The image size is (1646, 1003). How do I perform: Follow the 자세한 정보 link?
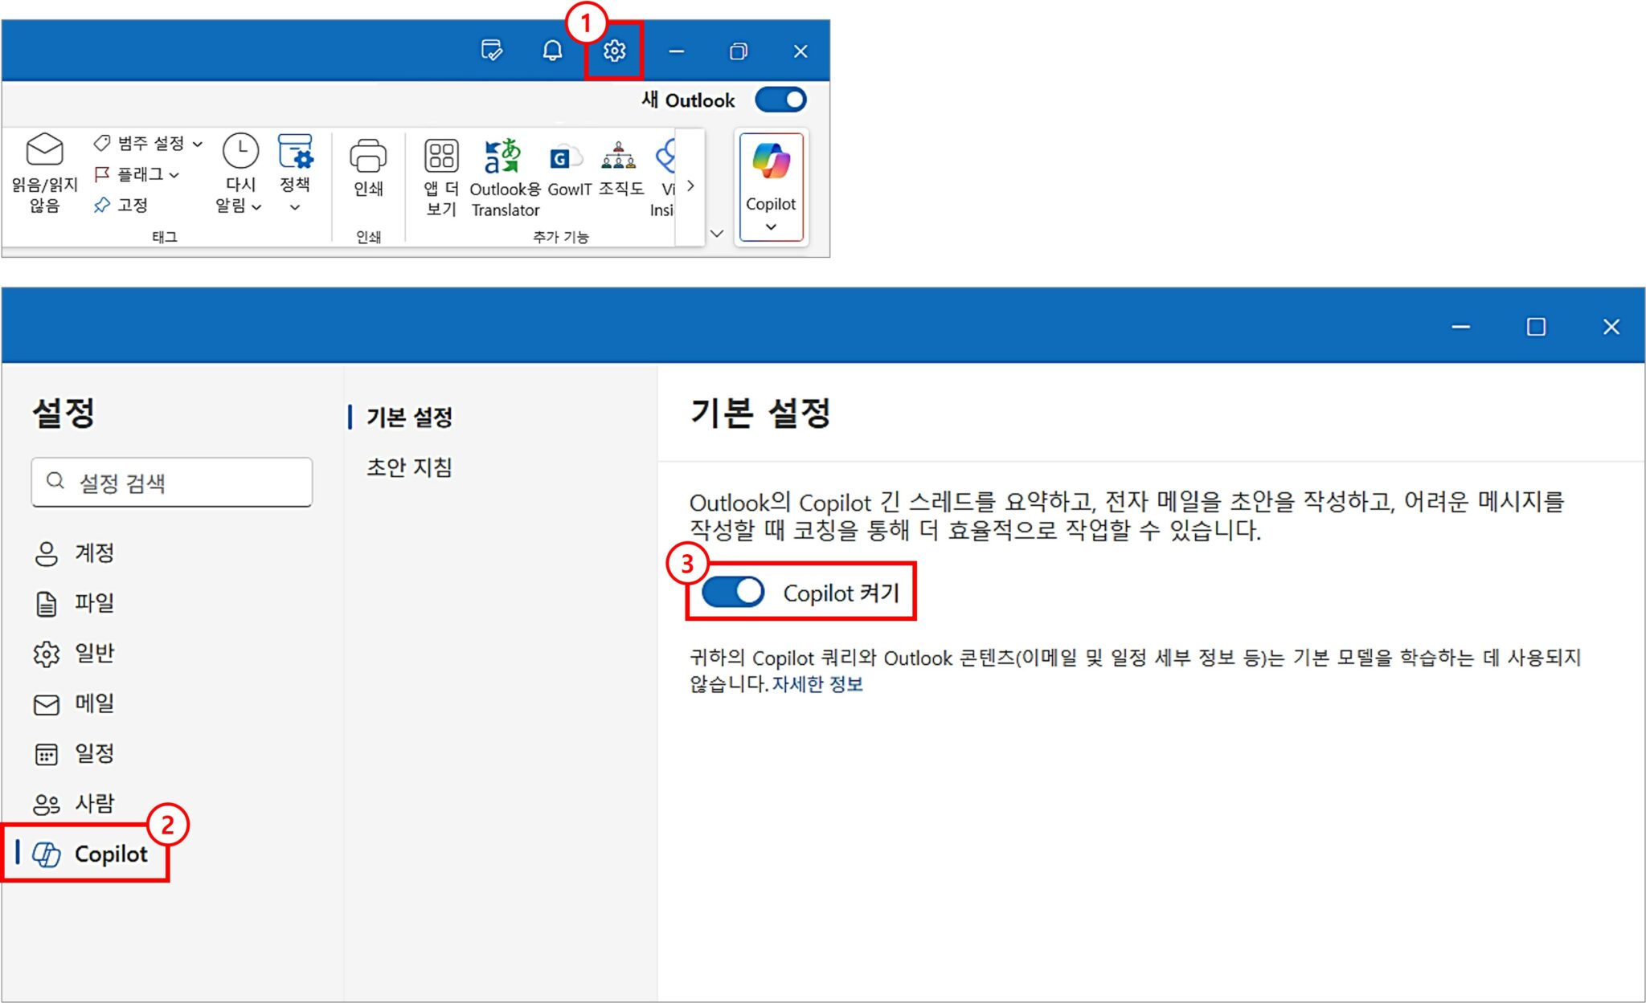(817, 684)
